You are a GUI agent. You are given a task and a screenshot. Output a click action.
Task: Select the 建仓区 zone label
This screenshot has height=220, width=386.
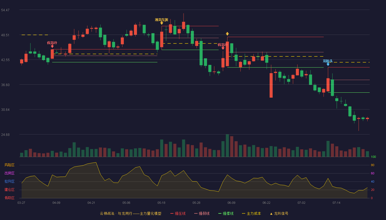[9, 190]
